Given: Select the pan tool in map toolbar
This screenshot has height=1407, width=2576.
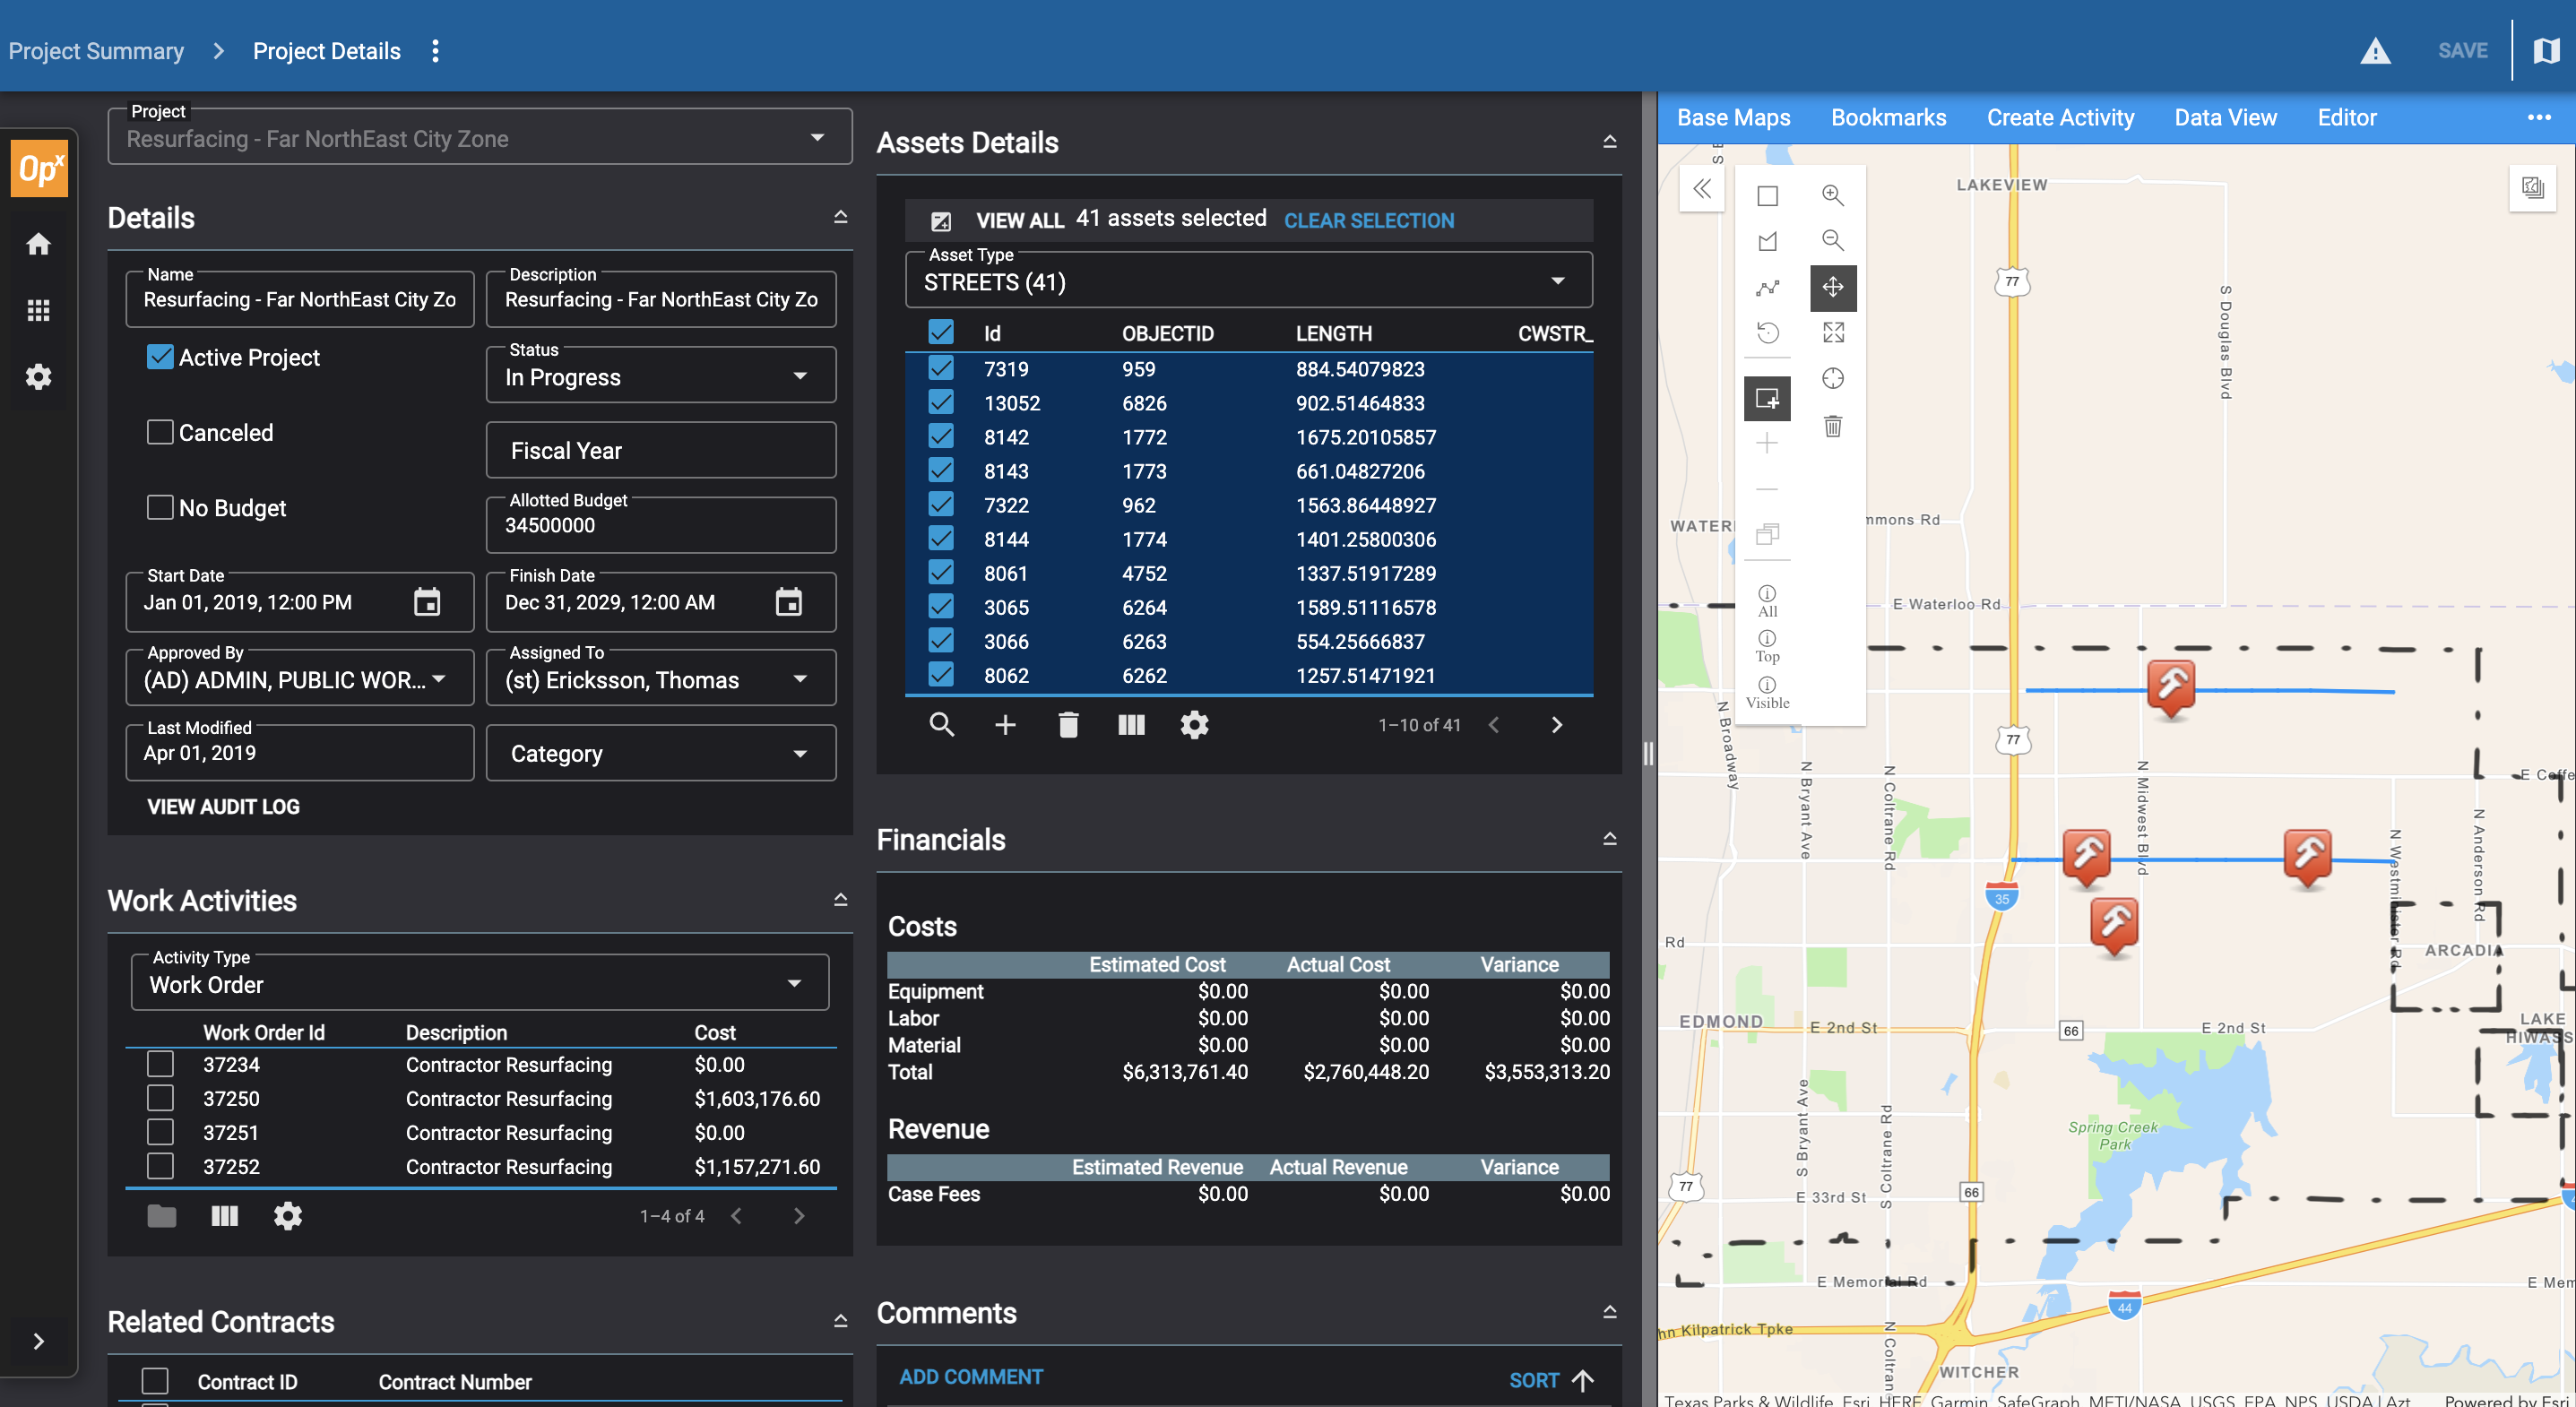Looking at the screenshot, I should 1832,287.
